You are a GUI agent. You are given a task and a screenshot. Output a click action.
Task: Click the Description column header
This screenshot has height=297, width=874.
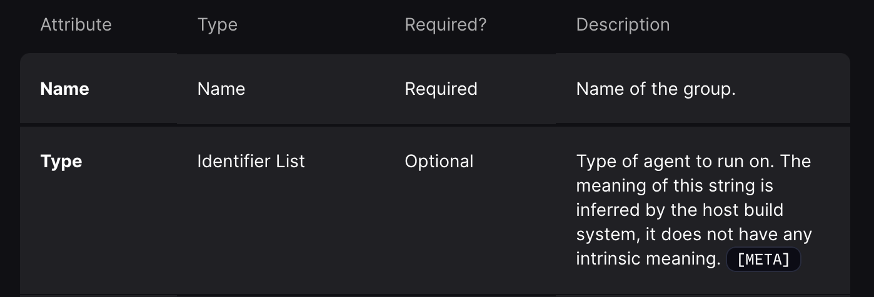tap(623, 25)
